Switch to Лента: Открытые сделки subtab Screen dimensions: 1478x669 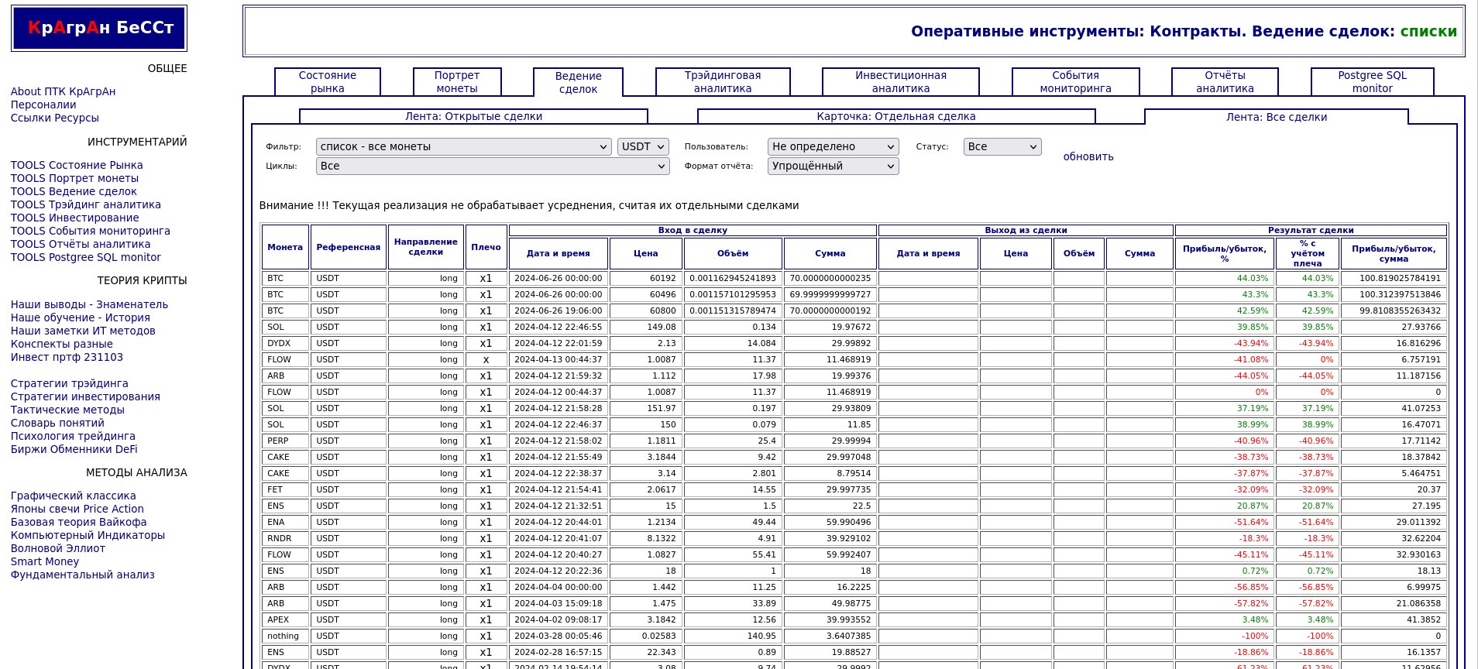click(473, 117)
